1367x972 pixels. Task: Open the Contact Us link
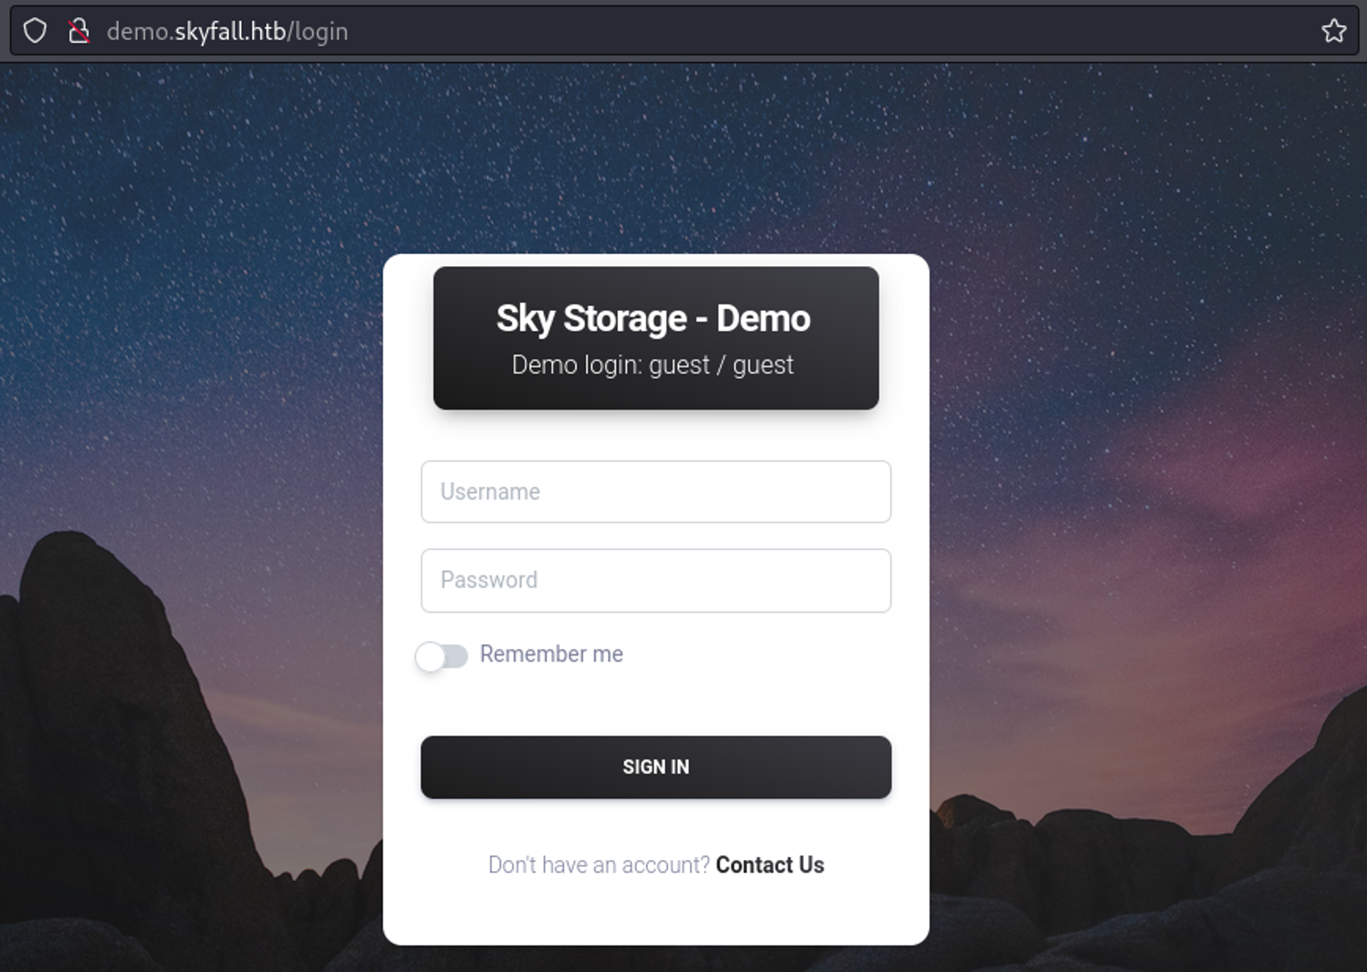coord(770,865)
